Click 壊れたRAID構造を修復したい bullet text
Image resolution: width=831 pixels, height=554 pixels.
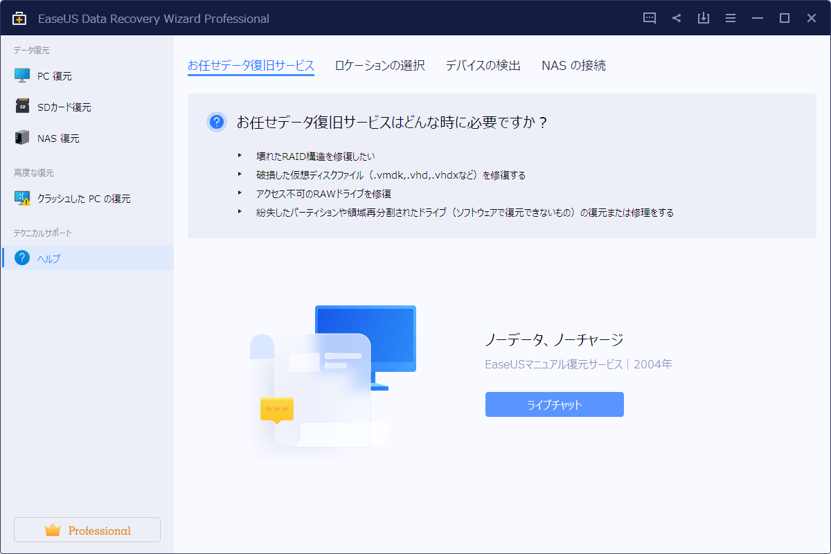coord(315,157)
